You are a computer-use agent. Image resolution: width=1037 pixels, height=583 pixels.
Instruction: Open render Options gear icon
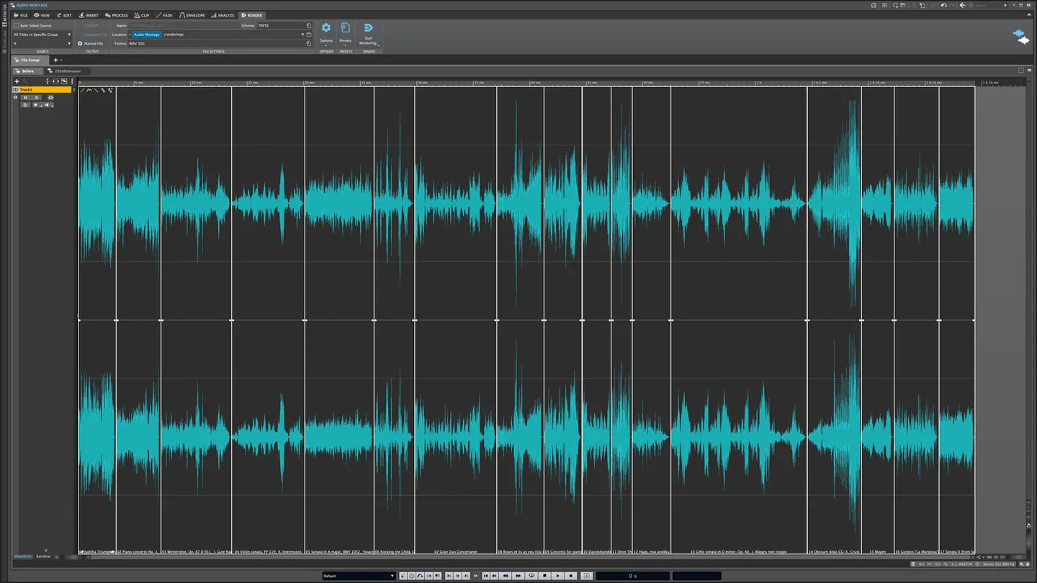[326, 28]
